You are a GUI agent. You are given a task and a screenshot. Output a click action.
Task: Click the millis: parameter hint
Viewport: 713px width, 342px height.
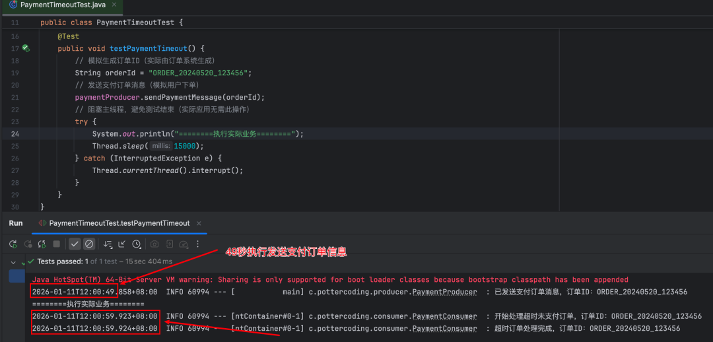point(161,146)
